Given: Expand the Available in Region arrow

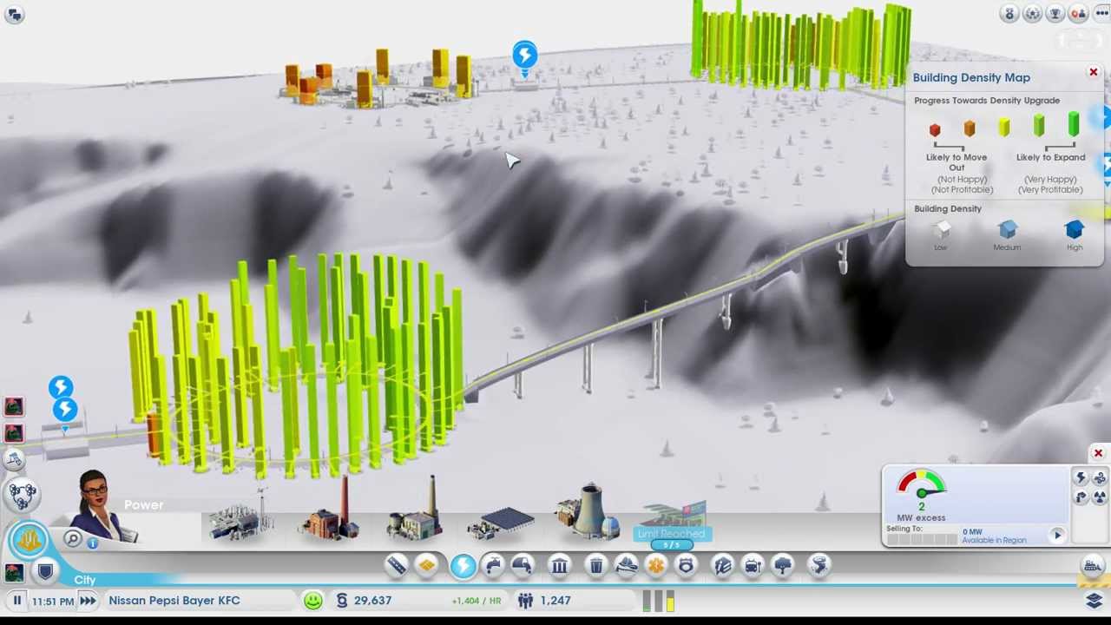Looking at the screenshot, I should coord(1057,536).
